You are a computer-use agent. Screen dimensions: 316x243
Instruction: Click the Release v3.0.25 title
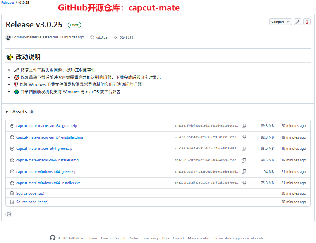click(34, 25)
